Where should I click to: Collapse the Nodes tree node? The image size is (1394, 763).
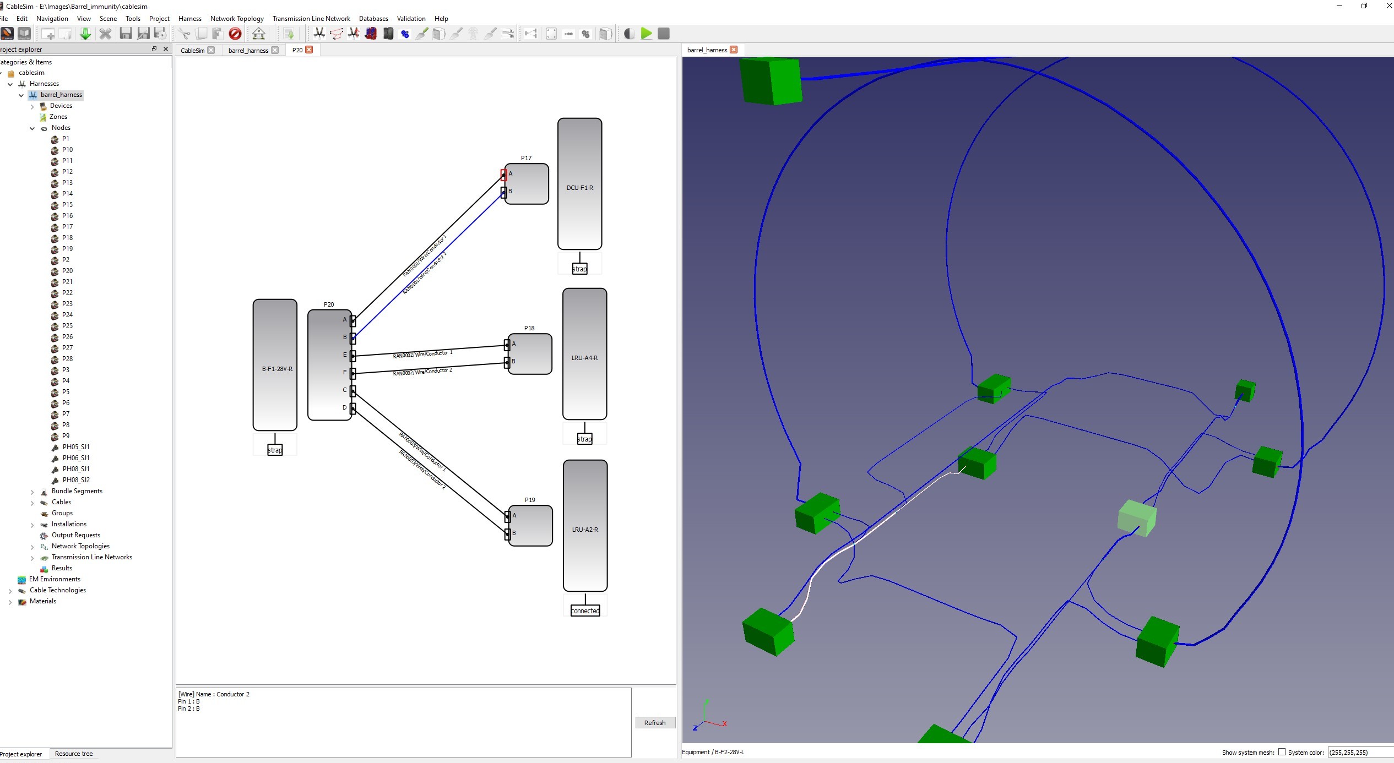pos(32,128)
